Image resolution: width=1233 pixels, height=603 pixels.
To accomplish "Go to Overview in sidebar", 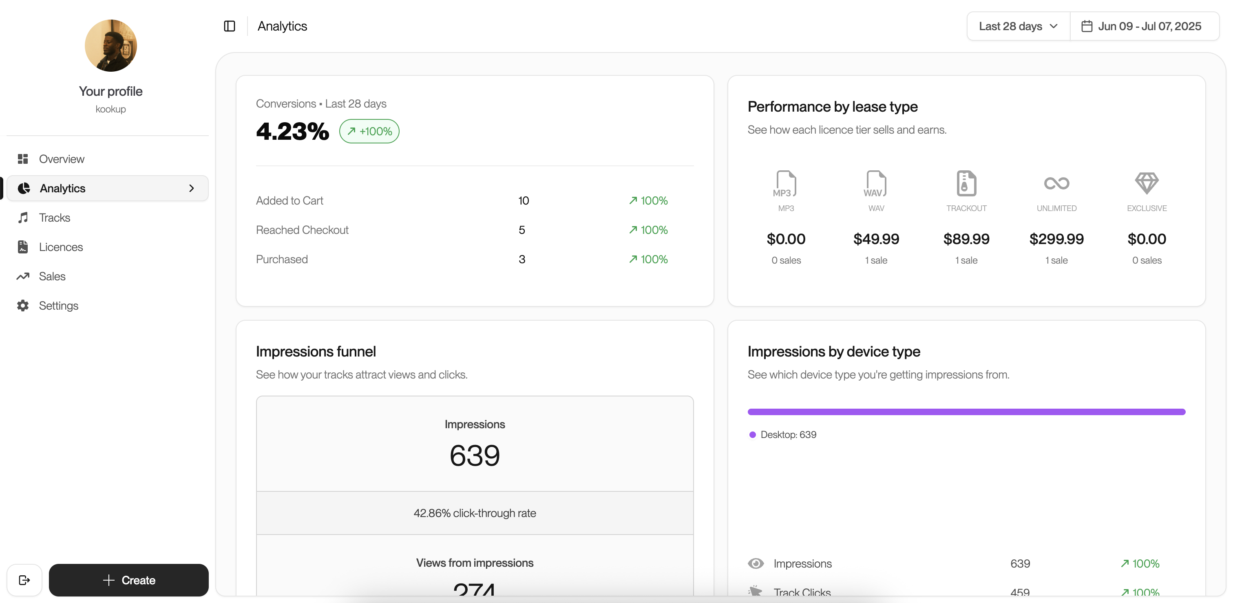I will pyautogui.click(x=107, y=159).
